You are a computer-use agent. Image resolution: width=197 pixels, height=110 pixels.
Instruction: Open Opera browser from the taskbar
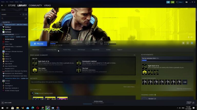point(38,108)
